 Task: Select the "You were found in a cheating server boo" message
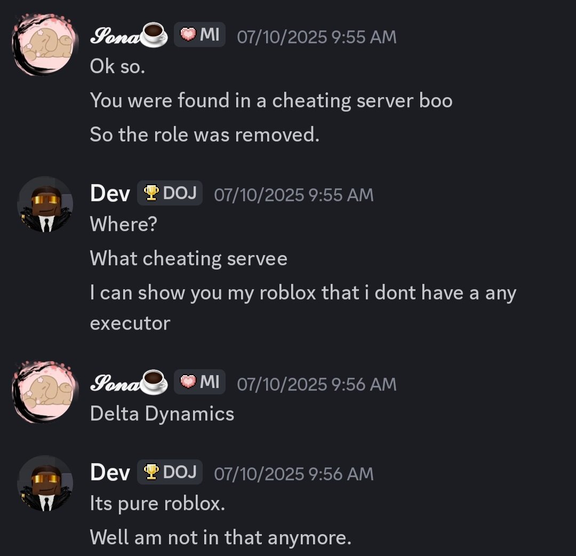pyautogui.click(x=271, y=100)
